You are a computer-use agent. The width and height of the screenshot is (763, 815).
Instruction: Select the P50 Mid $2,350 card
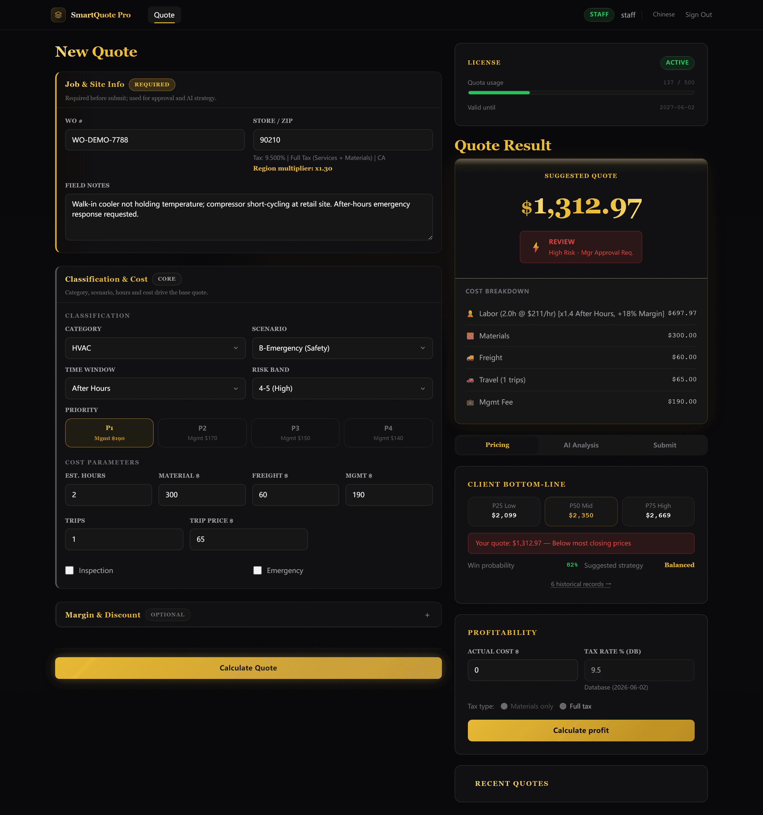[581, 511]
